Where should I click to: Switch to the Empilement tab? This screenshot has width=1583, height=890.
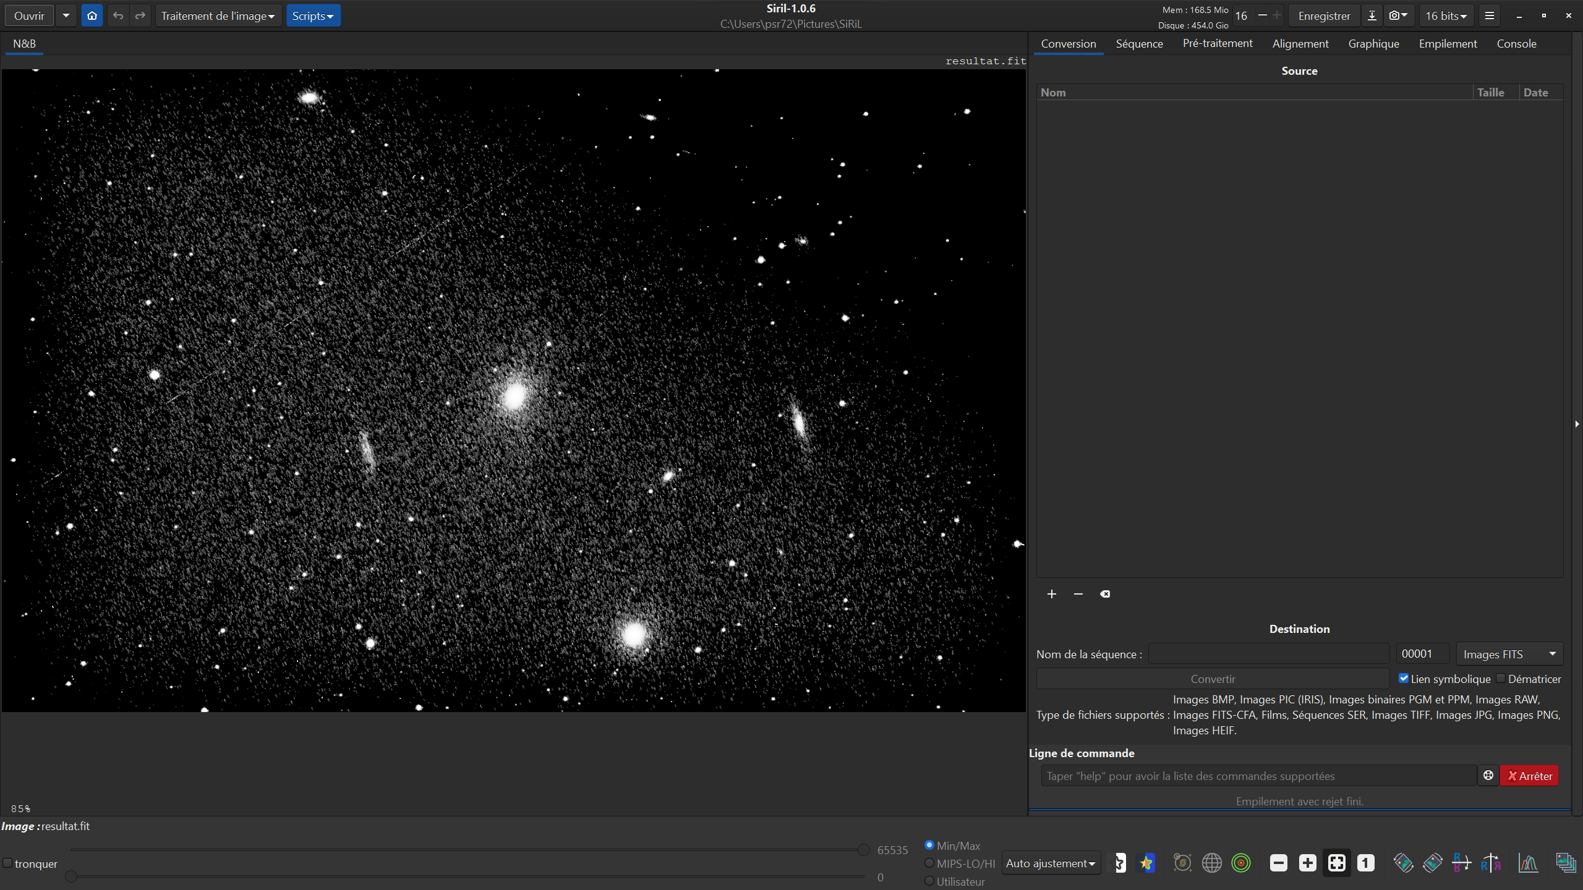1448,44
